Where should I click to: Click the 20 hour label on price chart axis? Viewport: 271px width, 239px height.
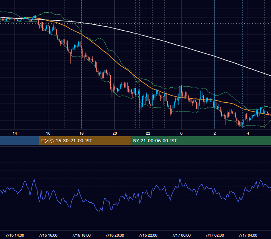tap(115, 133)
